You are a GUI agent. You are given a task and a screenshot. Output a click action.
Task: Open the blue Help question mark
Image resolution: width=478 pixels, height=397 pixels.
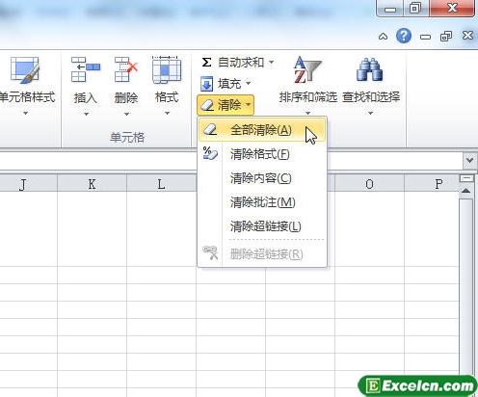tap(404, 36)
